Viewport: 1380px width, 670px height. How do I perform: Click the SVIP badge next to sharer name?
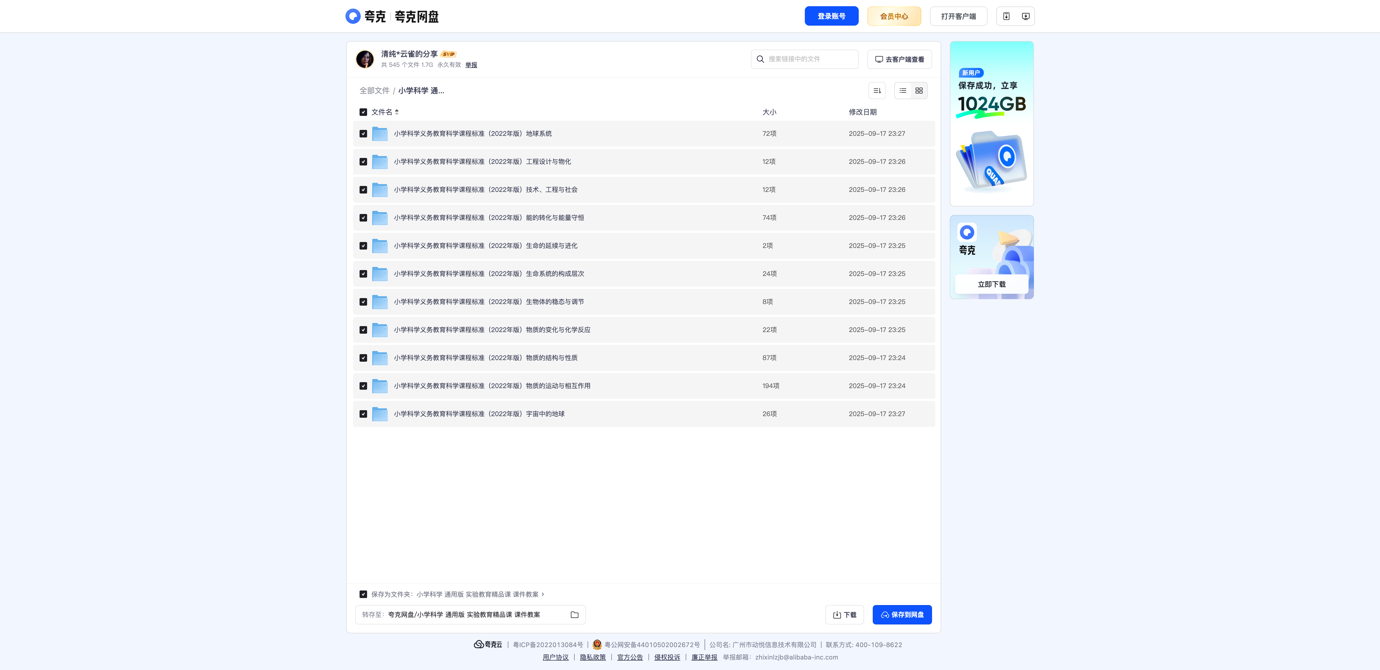[x=448, y=54]
